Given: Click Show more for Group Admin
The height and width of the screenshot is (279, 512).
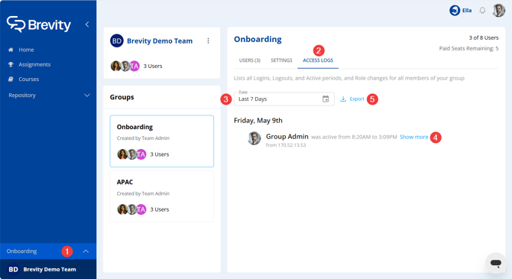Looking at the screenshot, I should pos(413,138).
